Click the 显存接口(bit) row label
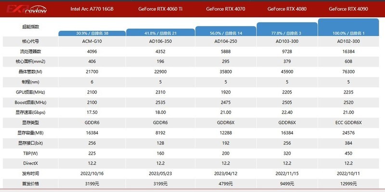Viewport: 385px width, 192px height. point(30,143)
